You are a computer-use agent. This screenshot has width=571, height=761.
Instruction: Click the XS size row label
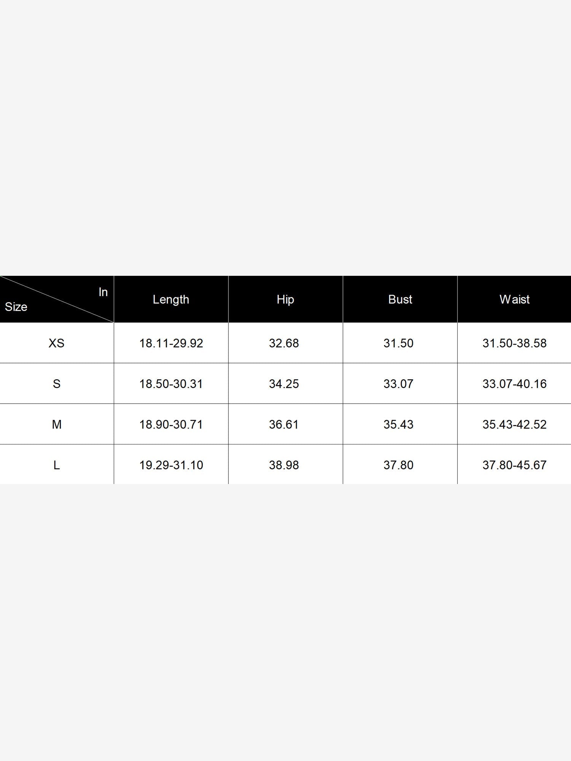coord(56,343)
